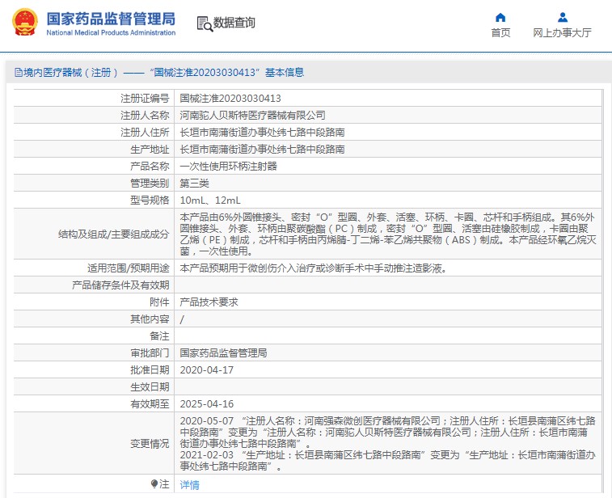Click the lightbulb icon beside 注

tap(154, 483)
